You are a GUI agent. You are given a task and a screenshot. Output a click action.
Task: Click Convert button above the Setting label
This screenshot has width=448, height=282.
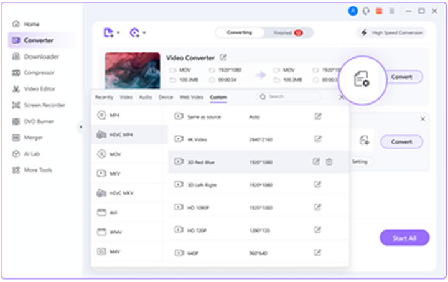pos(402,142)
